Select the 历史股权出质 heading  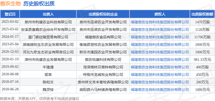click(39, 4)
